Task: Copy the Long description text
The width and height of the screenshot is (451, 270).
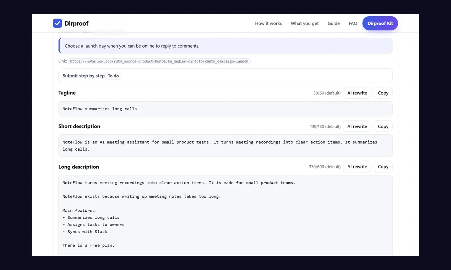Action: point(383,167)
